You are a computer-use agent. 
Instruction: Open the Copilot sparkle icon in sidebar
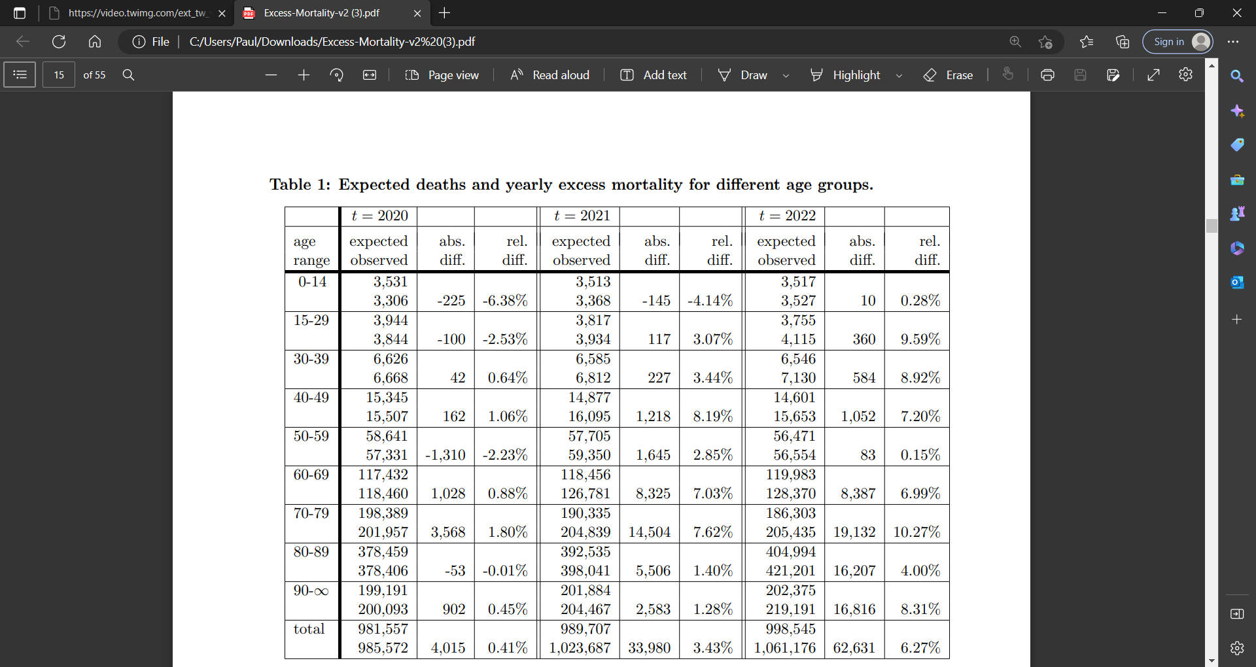1237,111
